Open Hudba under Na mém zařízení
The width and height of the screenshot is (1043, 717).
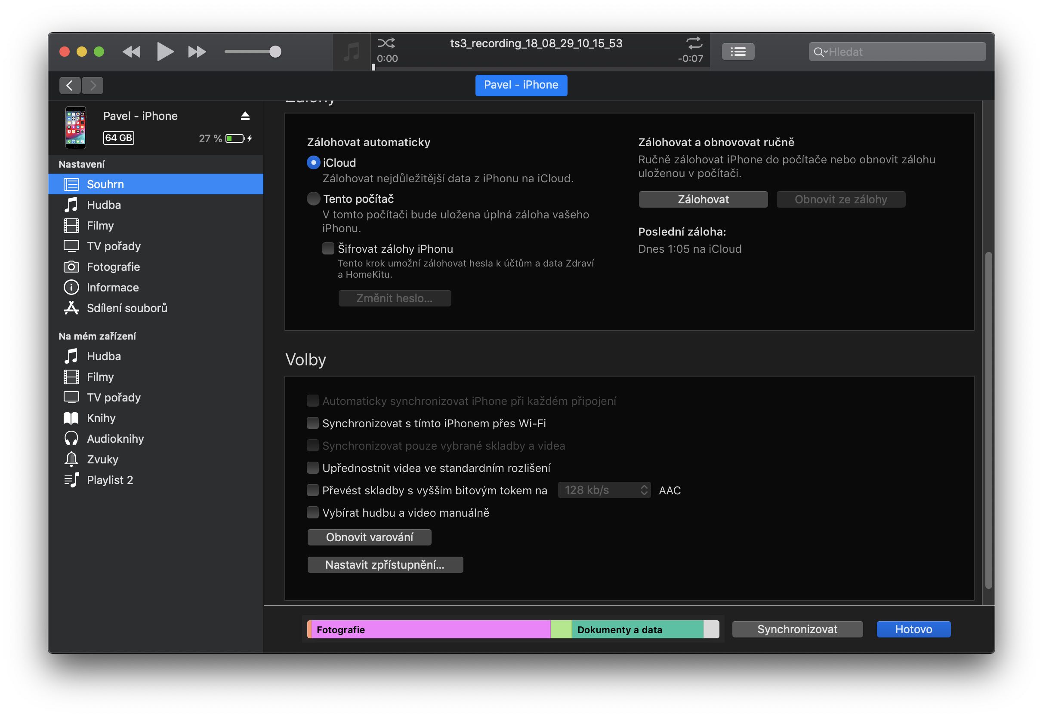click(156, 356)
